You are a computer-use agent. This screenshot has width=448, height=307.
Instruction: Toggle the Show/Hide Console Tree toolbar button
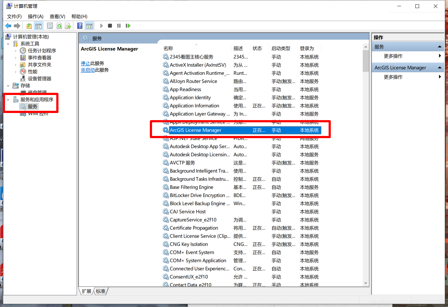(x=39, y=26)
